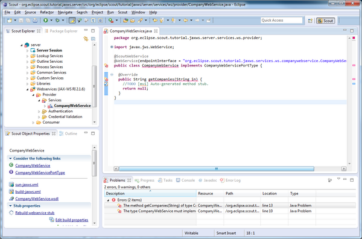Click the Edit build properties icon

point(52,220)
